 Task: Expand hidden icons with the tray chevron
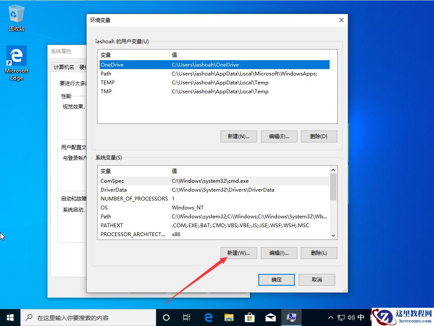point(330,317)
